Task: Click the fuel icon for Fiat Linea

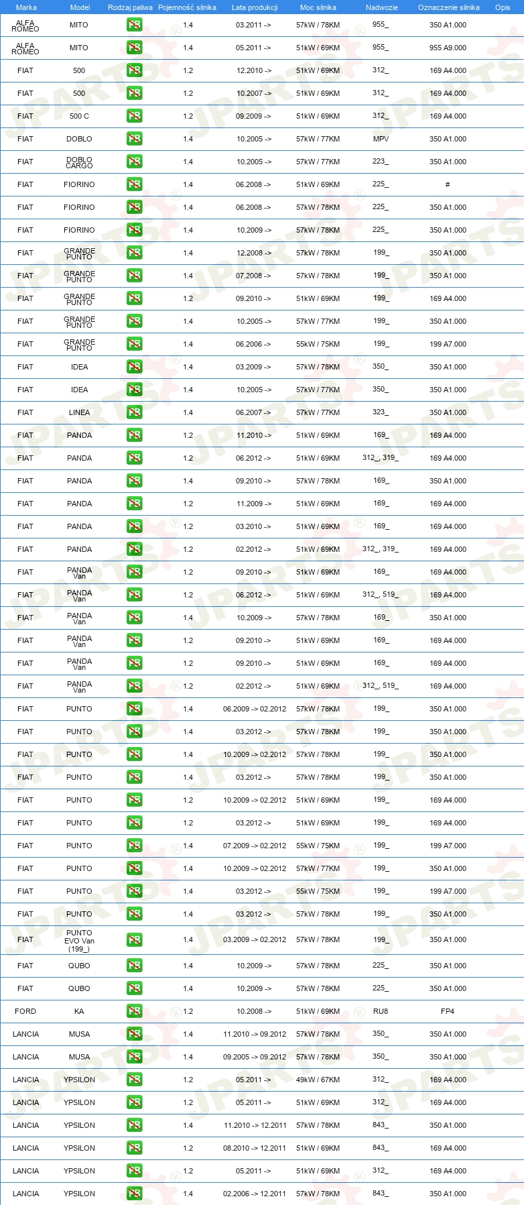Action: point(134,412)
